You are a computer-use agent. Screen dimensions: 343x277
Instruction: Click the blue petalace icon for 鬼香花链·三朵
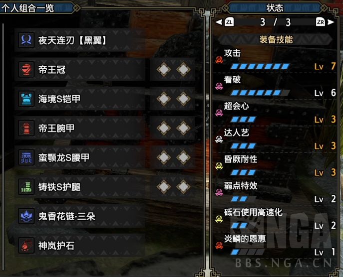pyautogui.click(x=26, y=216)
